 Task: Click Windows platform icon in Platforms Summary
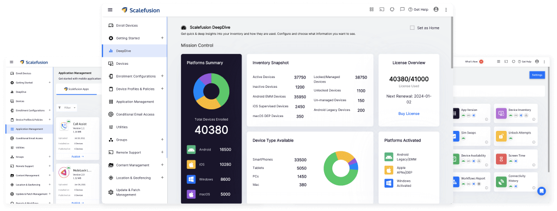pos(191,179)
